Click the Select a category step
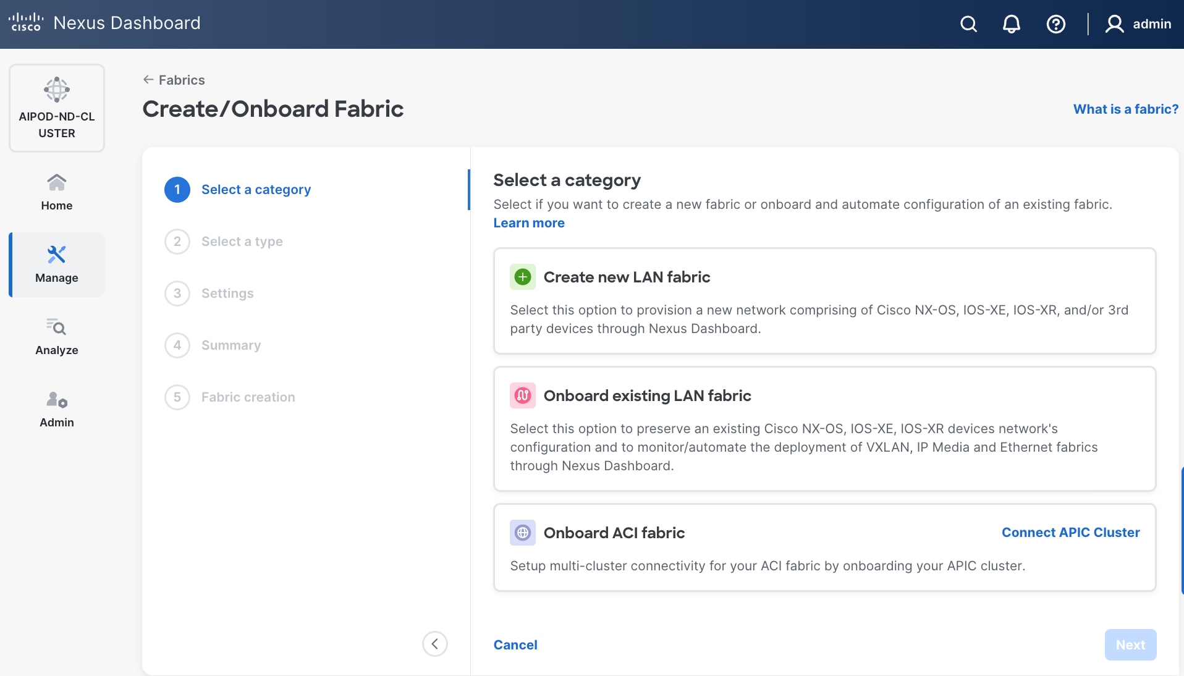 tap(256, 190)
